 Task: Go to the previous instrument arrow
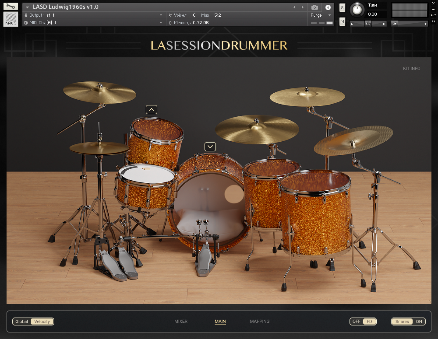pyautogui.click(x=294, y=7)
